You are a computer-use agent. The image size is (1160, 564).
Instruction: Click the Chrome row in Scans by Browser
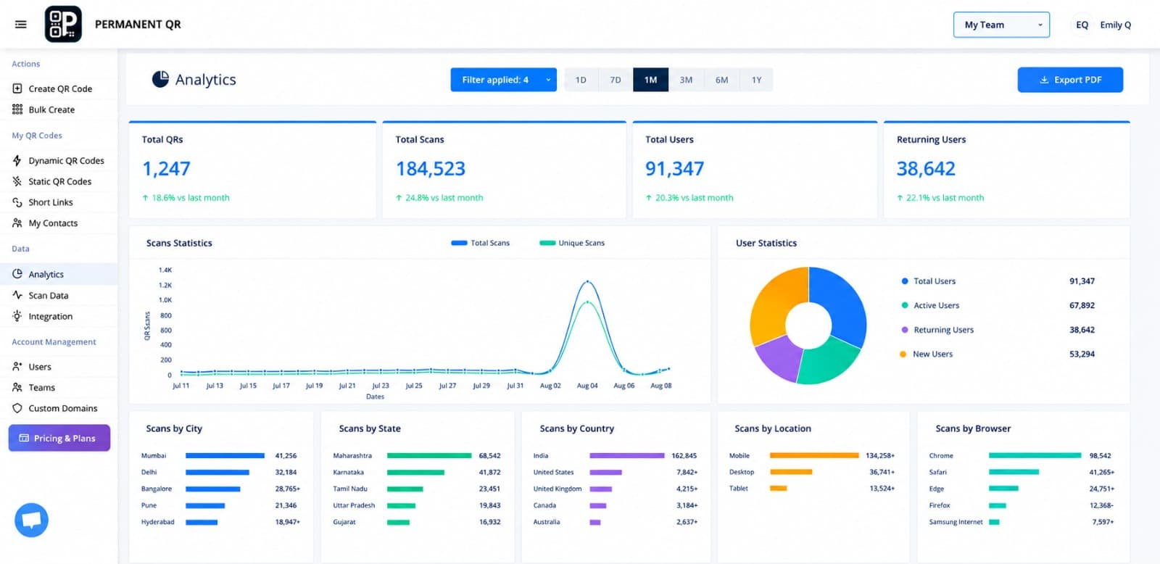(x=1022, y=455)
